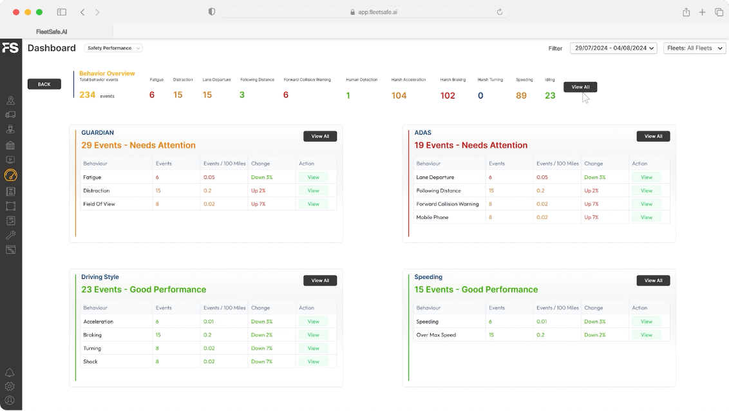
Task: Click the video playback sidebar icon
Action: [x=10, y=160]
